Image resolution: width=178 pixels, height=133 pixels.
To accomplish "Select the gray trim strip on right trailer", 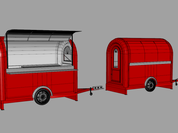I will [x=150, y=63].
